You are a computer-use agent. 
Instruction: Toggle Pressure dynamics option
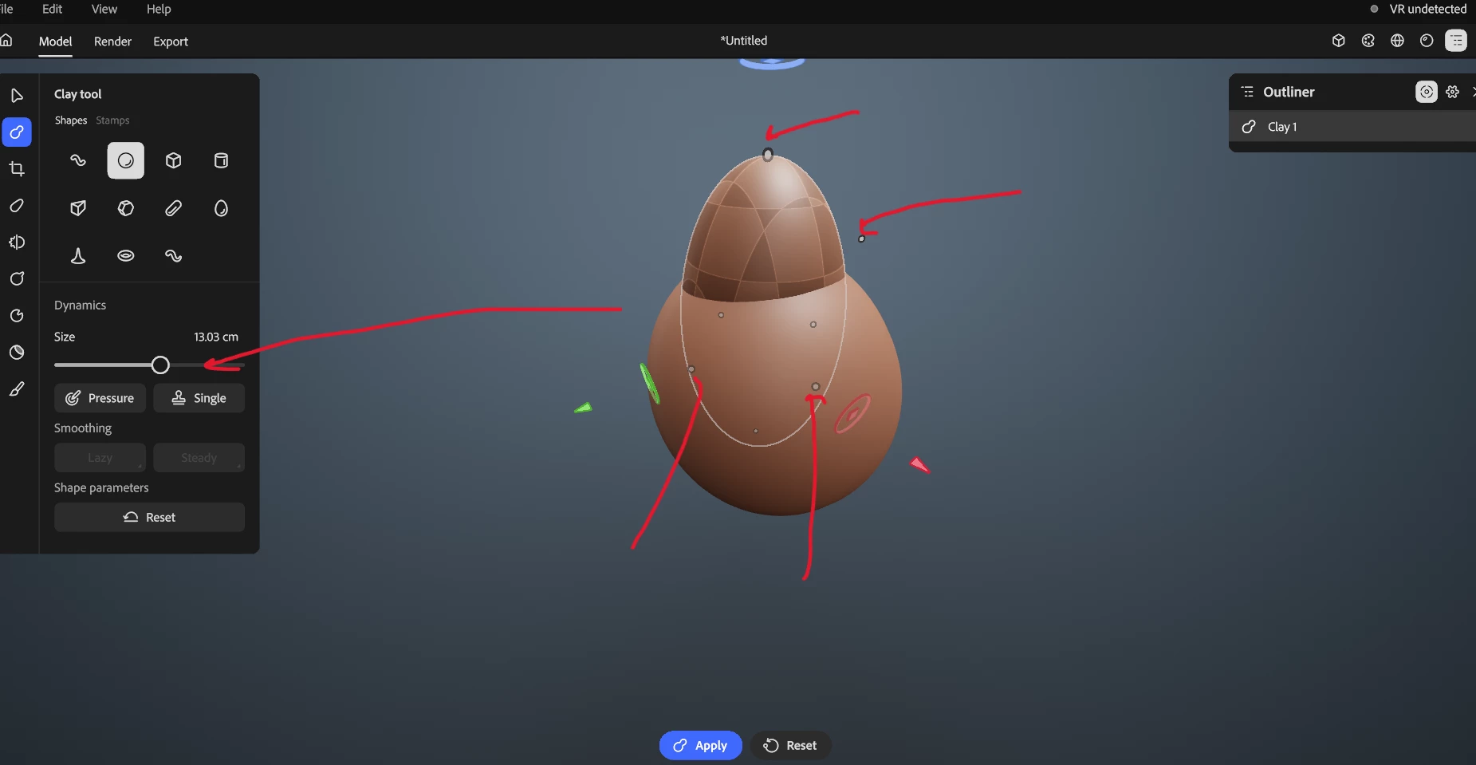click(100, 398)
